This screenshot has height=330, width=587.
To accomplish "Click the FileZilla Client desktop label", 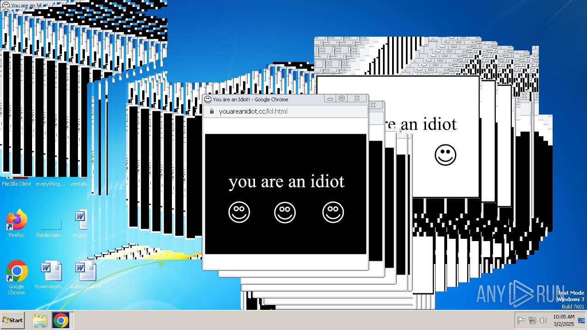I will click(17, 184).
